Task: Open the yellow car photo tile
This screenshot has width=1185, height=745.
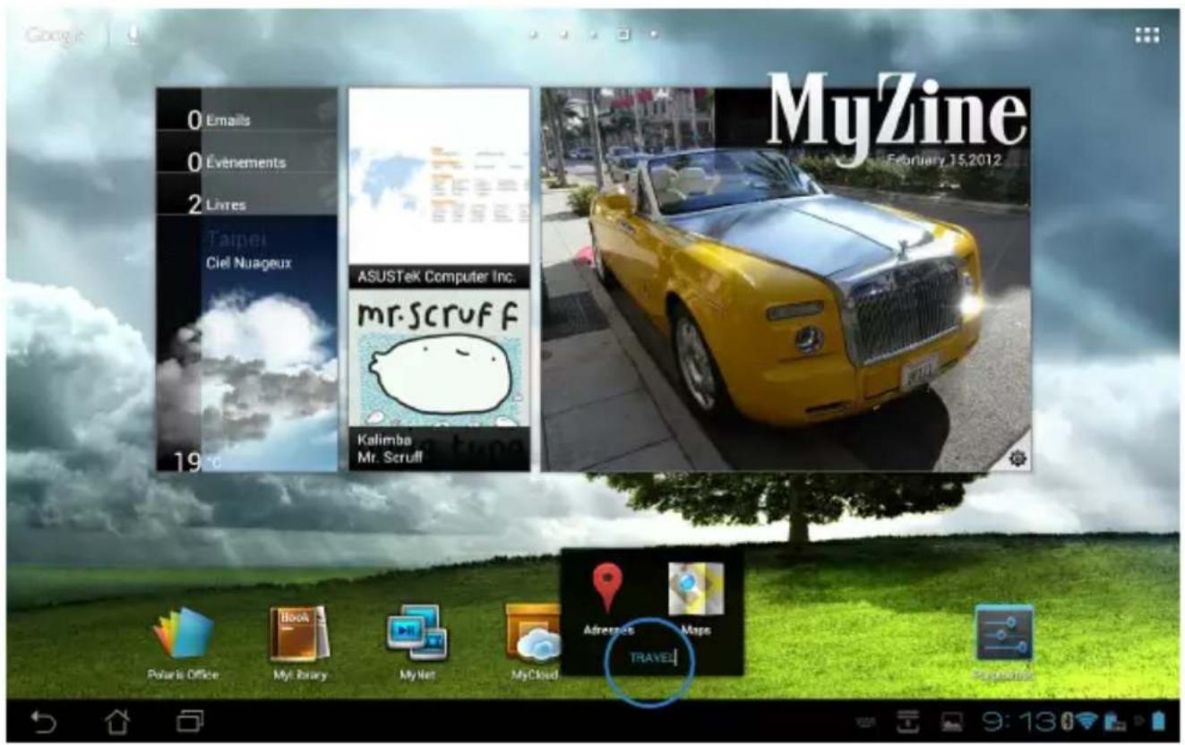Action: point(786,279)
